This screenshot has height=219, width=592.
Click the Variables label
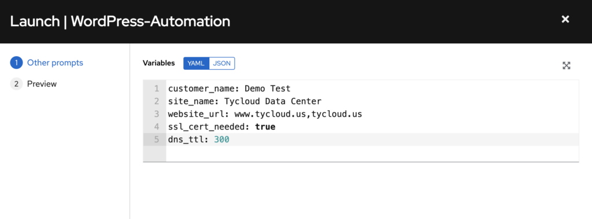pos(158,63)
